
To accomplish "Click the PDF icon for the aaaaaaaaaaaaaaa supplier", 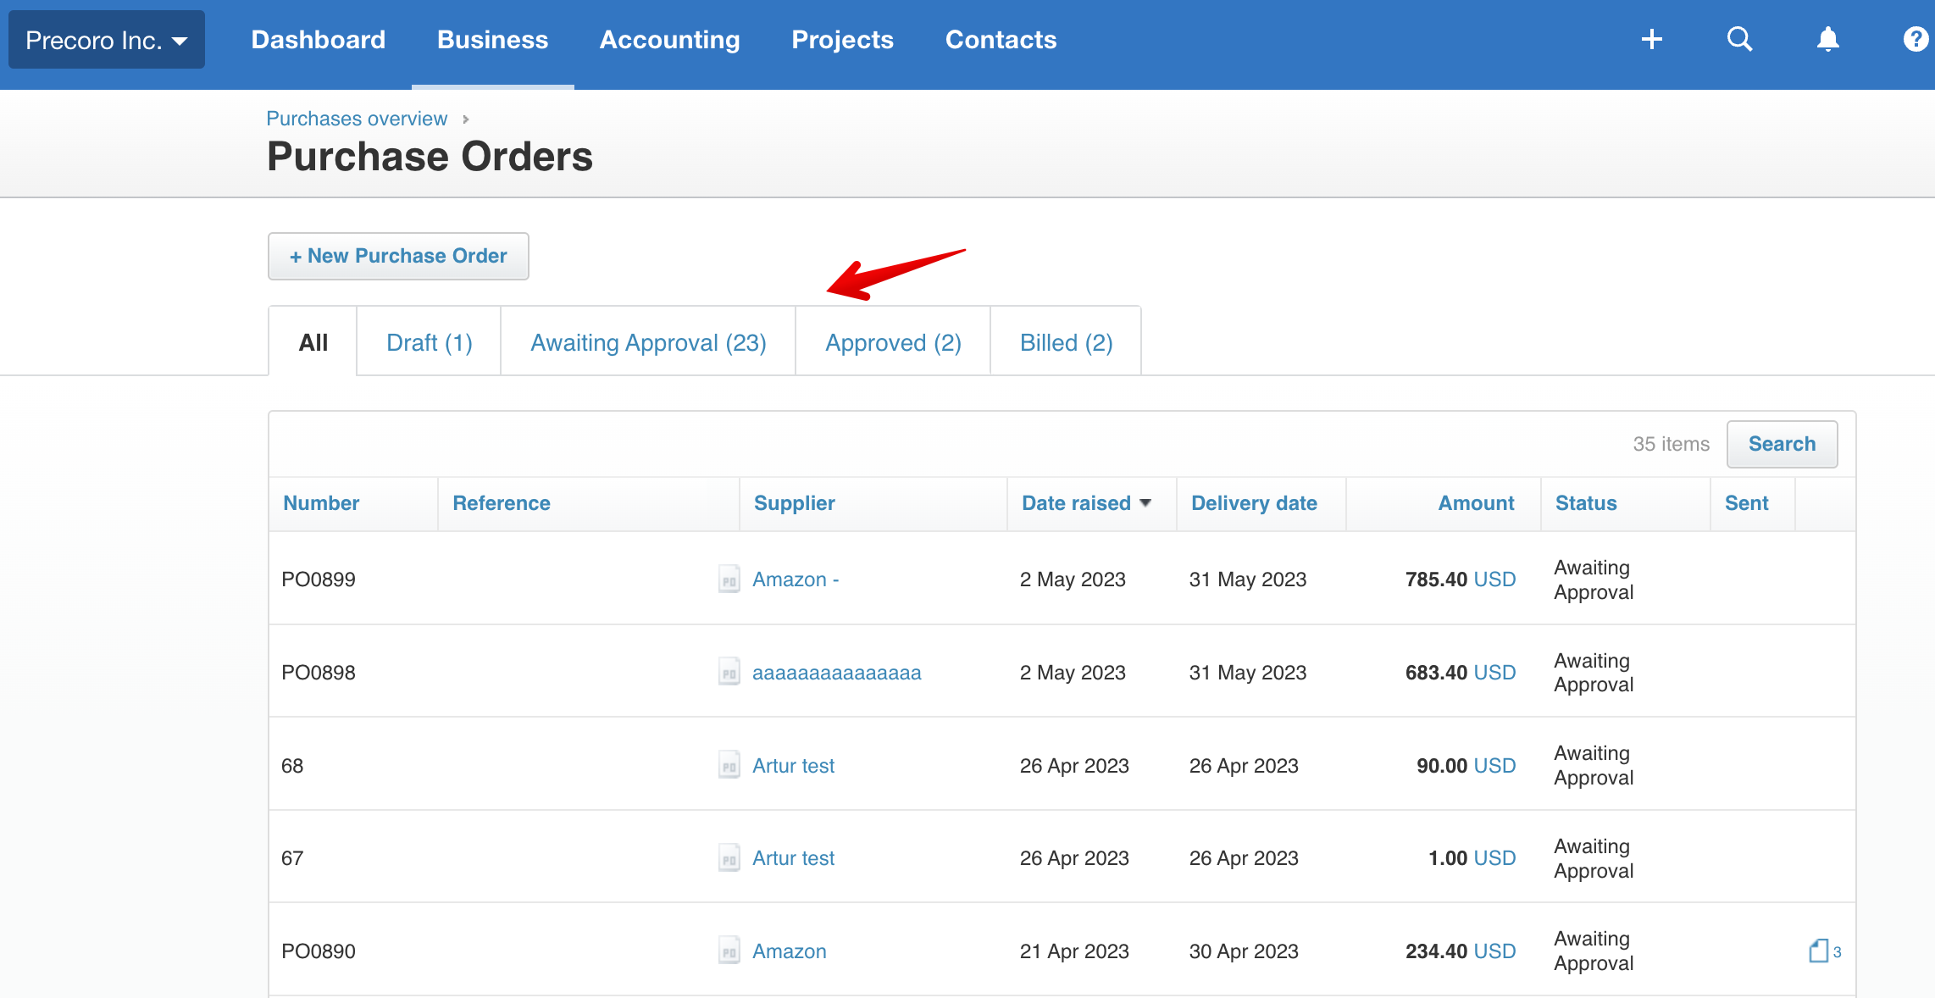I will pos(729,672).
